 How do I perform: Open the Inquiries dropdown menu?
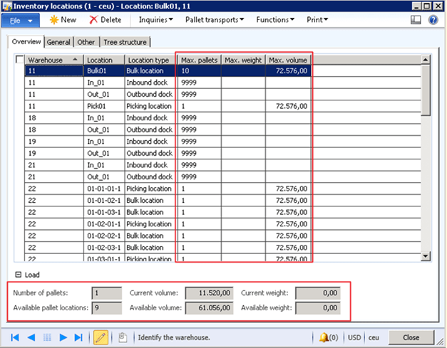pyautogui.click(x=155, y=20)
